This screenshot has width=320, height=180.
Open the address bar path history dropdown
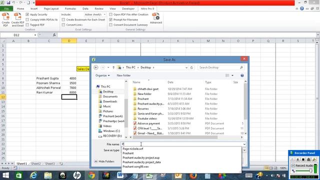click(186, 67)
